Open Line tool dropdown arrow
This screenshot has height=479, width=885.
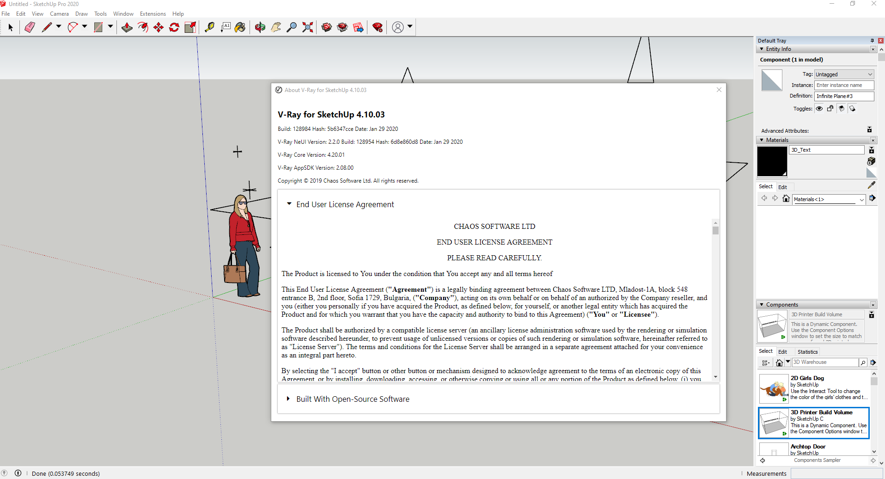click(x=59, y=27)
